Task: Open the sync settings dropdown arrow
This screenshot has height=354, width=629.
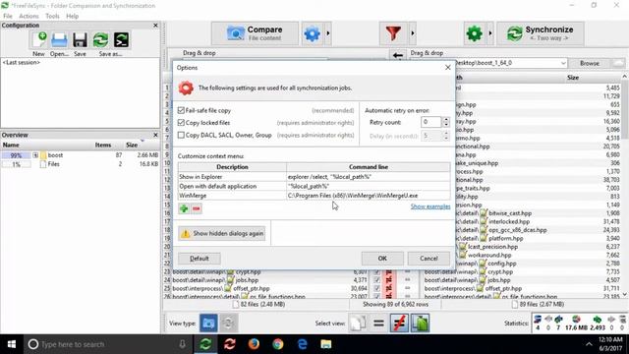Action: (489, 33)
